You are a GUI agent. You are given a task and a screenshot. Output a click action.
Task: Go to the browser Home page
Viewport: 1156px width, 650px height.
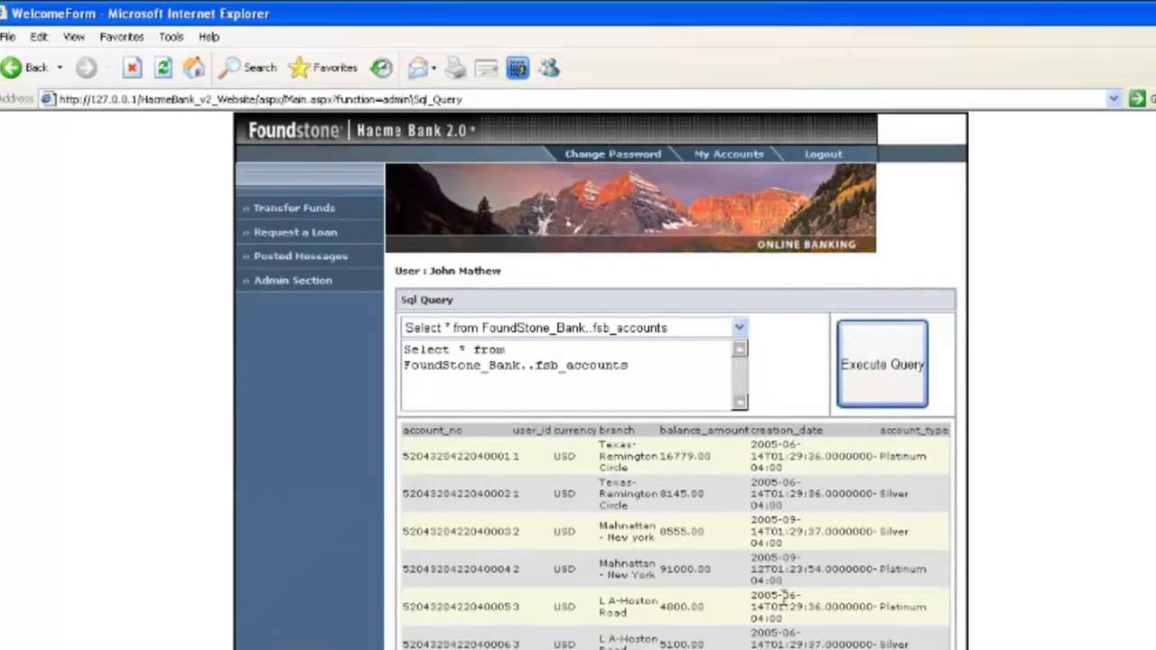coord(193,68)
